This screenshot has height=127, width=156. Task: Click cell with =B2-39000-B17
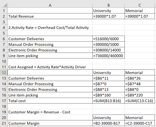click(109, 123)
